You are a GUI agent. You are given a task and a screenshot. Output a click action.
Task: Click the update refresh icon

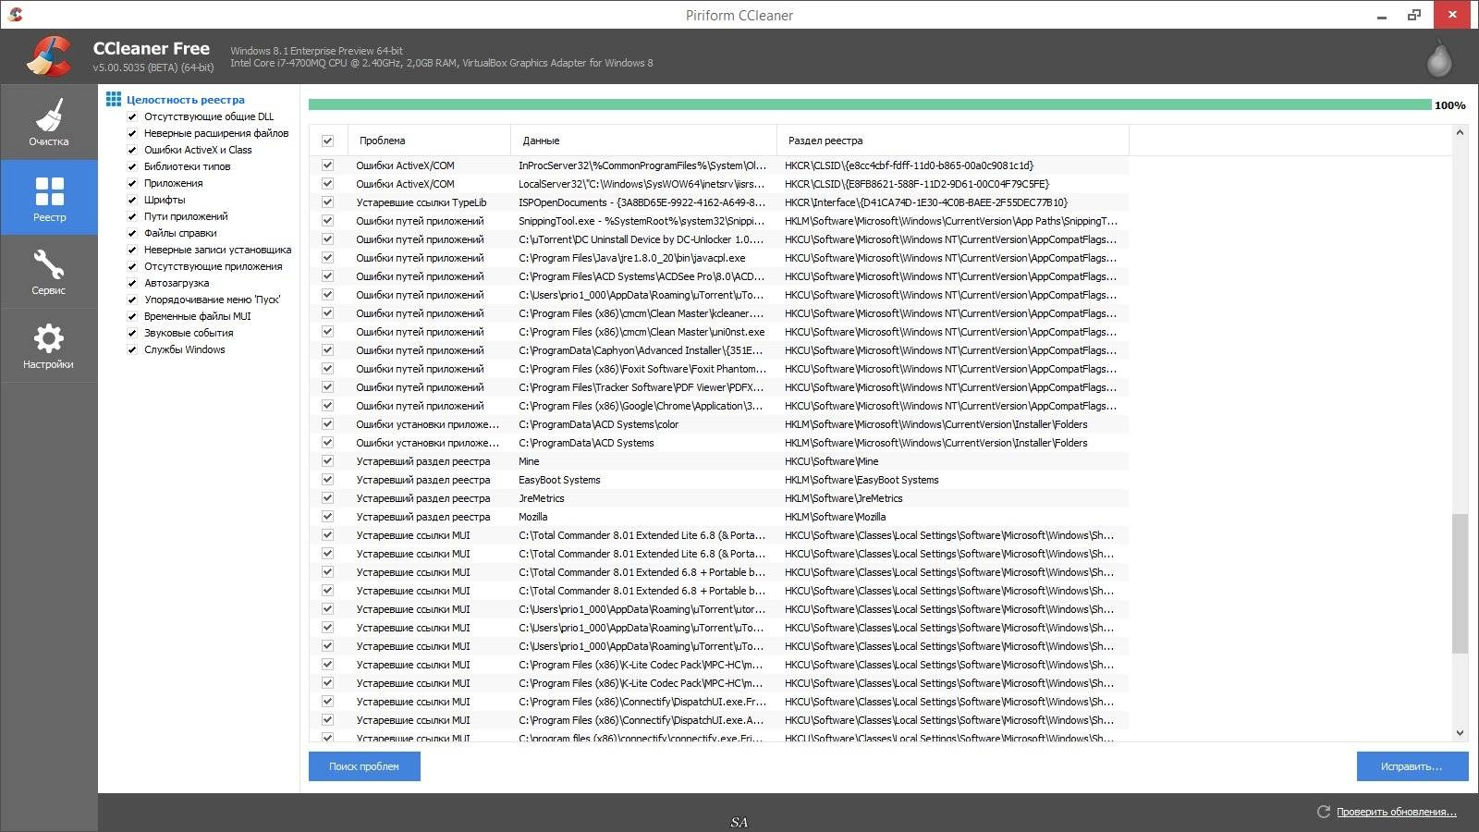[x=1323, y=812]
